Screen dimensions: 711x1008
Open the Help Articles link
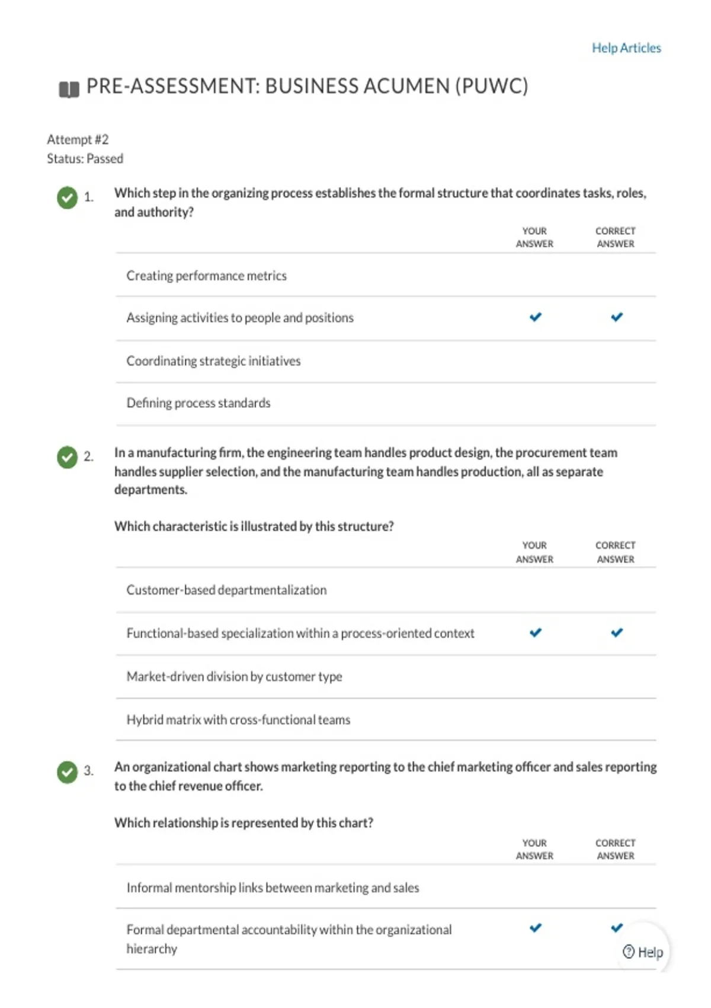pyautogui.click(x=626, y=48)
